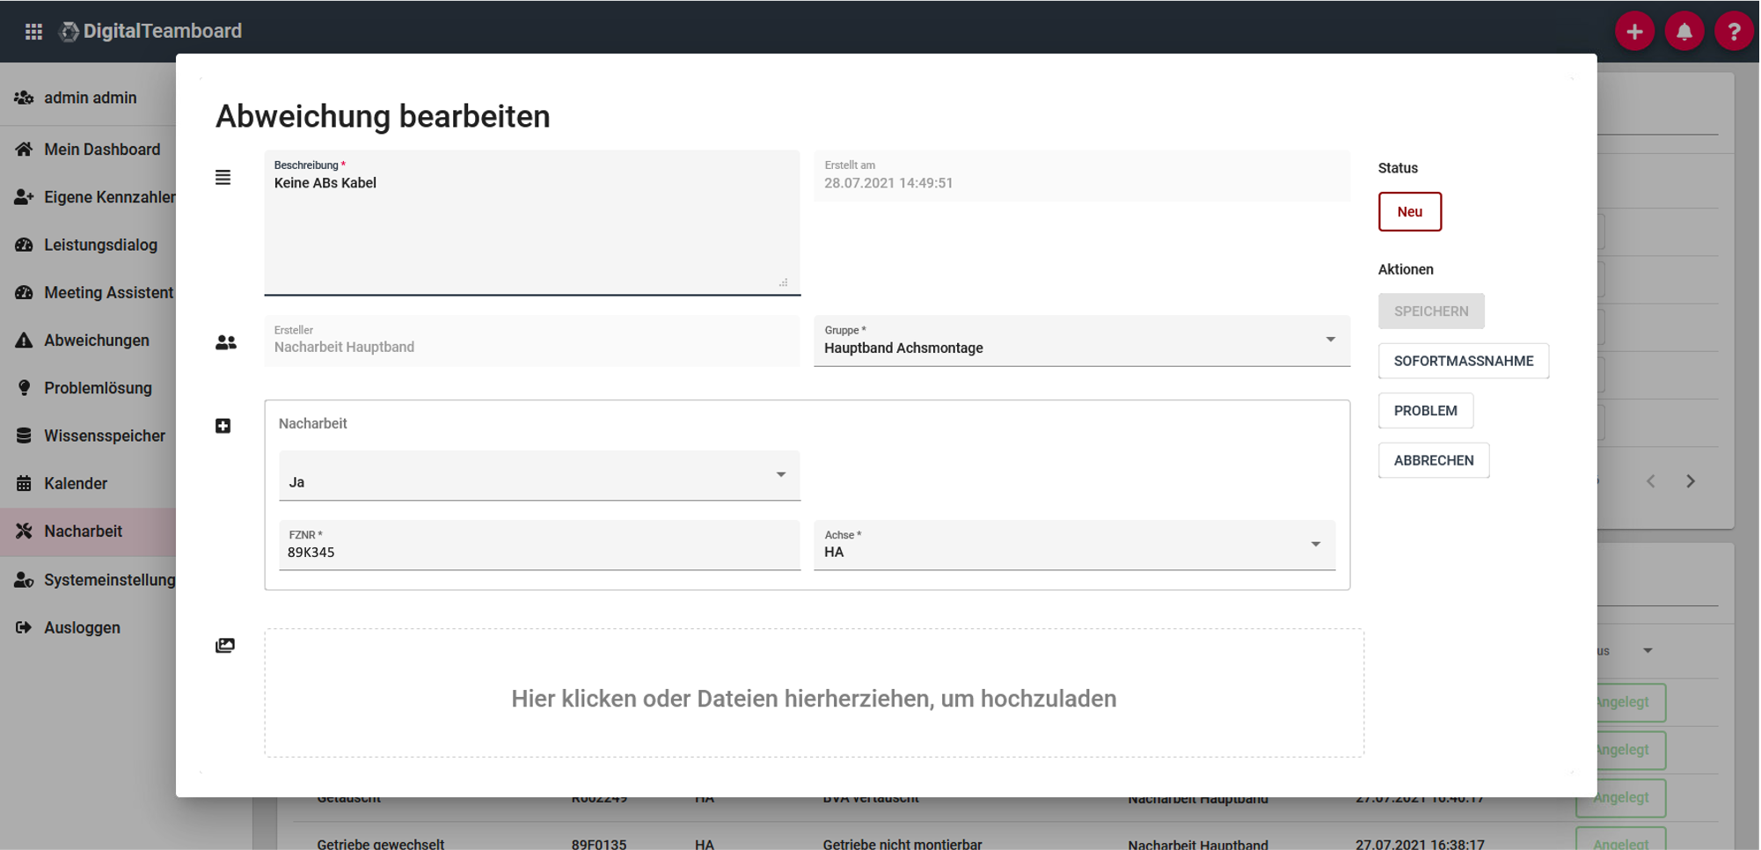
Task: Open the Nacharbeit Ja dropdown
Action: [x=539, y=475]
